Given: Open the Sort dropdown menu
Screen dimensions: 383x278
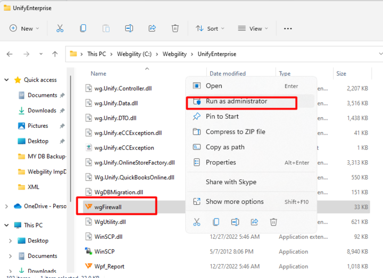Looking at the screenshot, I should tap(210, 29).
